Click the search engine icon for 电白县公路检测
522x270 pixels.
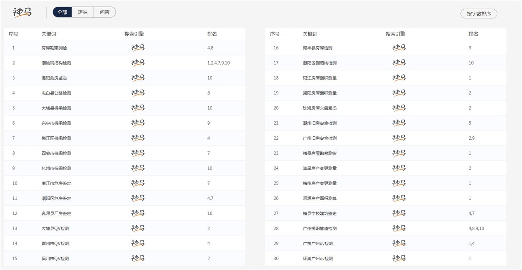(138, 93)
